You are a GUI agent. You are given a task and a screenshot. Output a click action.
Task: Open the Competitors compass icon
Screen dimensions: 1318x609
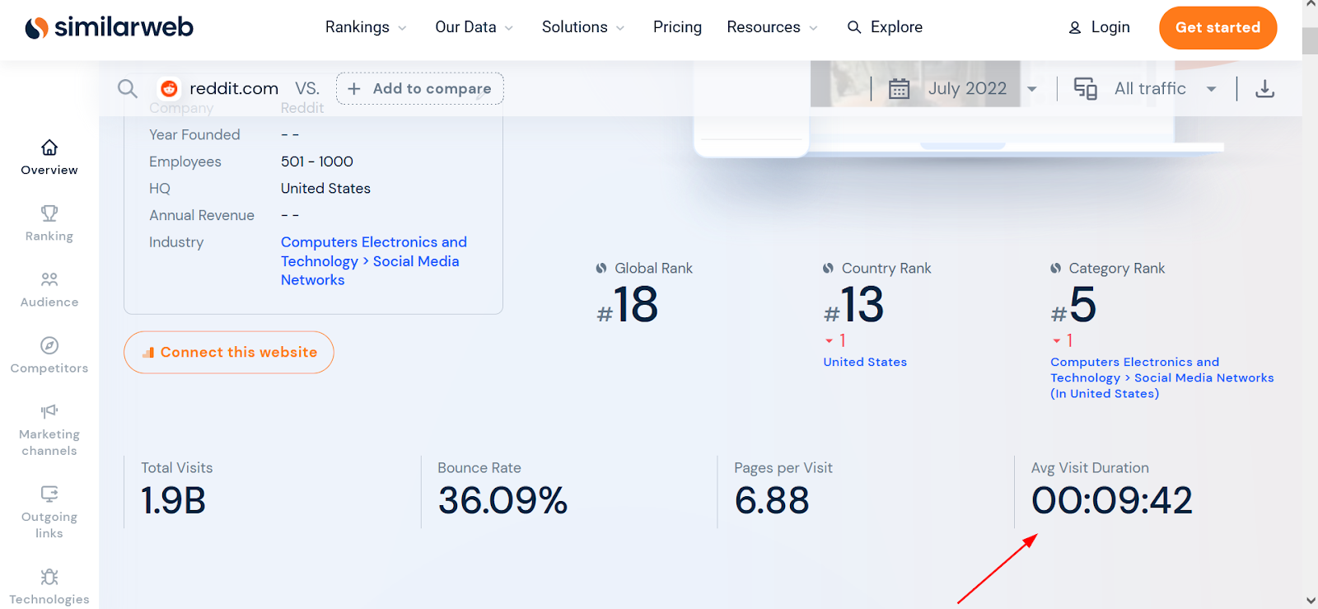click(x=49, y=345)
